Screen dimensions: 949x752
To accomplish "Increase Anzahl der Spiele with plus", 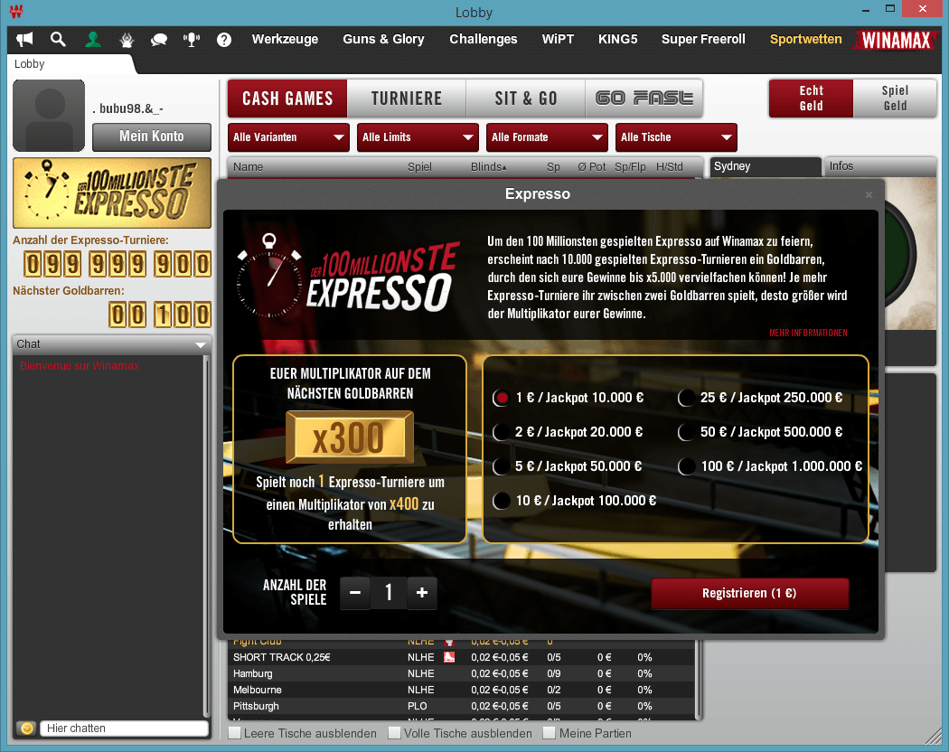I will [422, 593].
